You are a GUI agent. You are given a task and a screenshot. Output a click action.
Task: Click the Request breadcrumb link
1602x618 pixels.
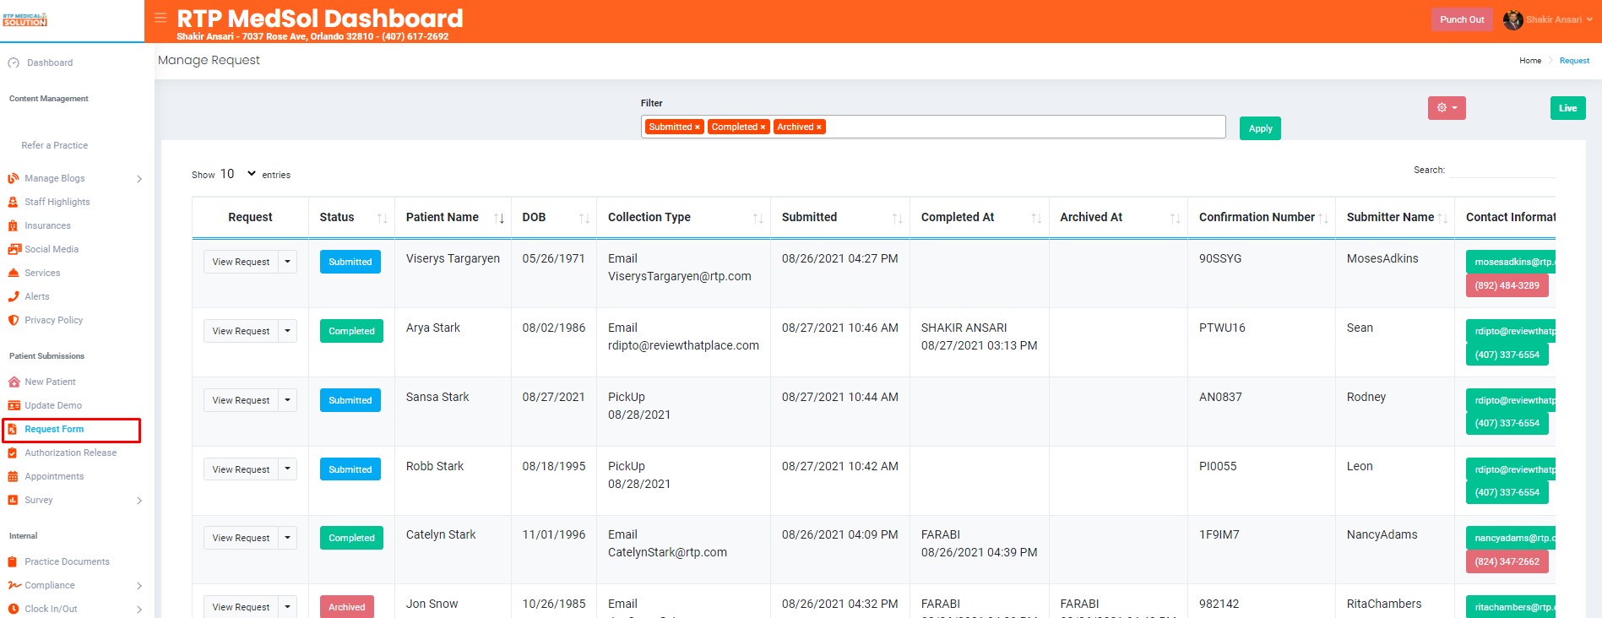point(1574,61)
